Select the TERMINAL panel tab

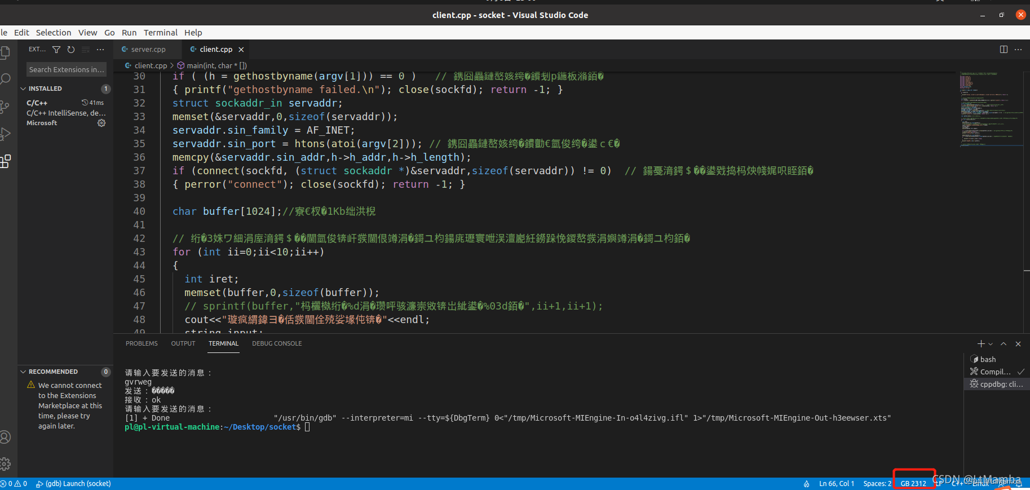coord(224,343)
